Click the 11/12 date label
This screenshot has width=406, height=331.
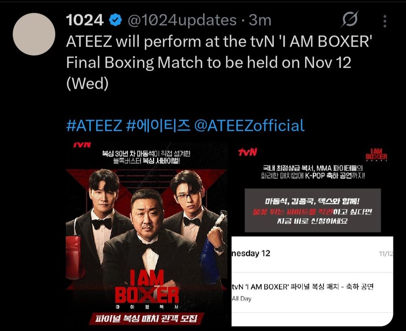click(386, 254)
